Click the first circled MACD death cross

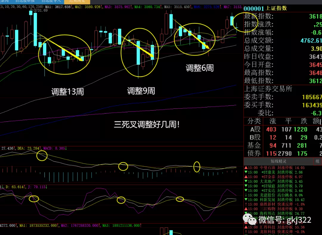point(42,155)
